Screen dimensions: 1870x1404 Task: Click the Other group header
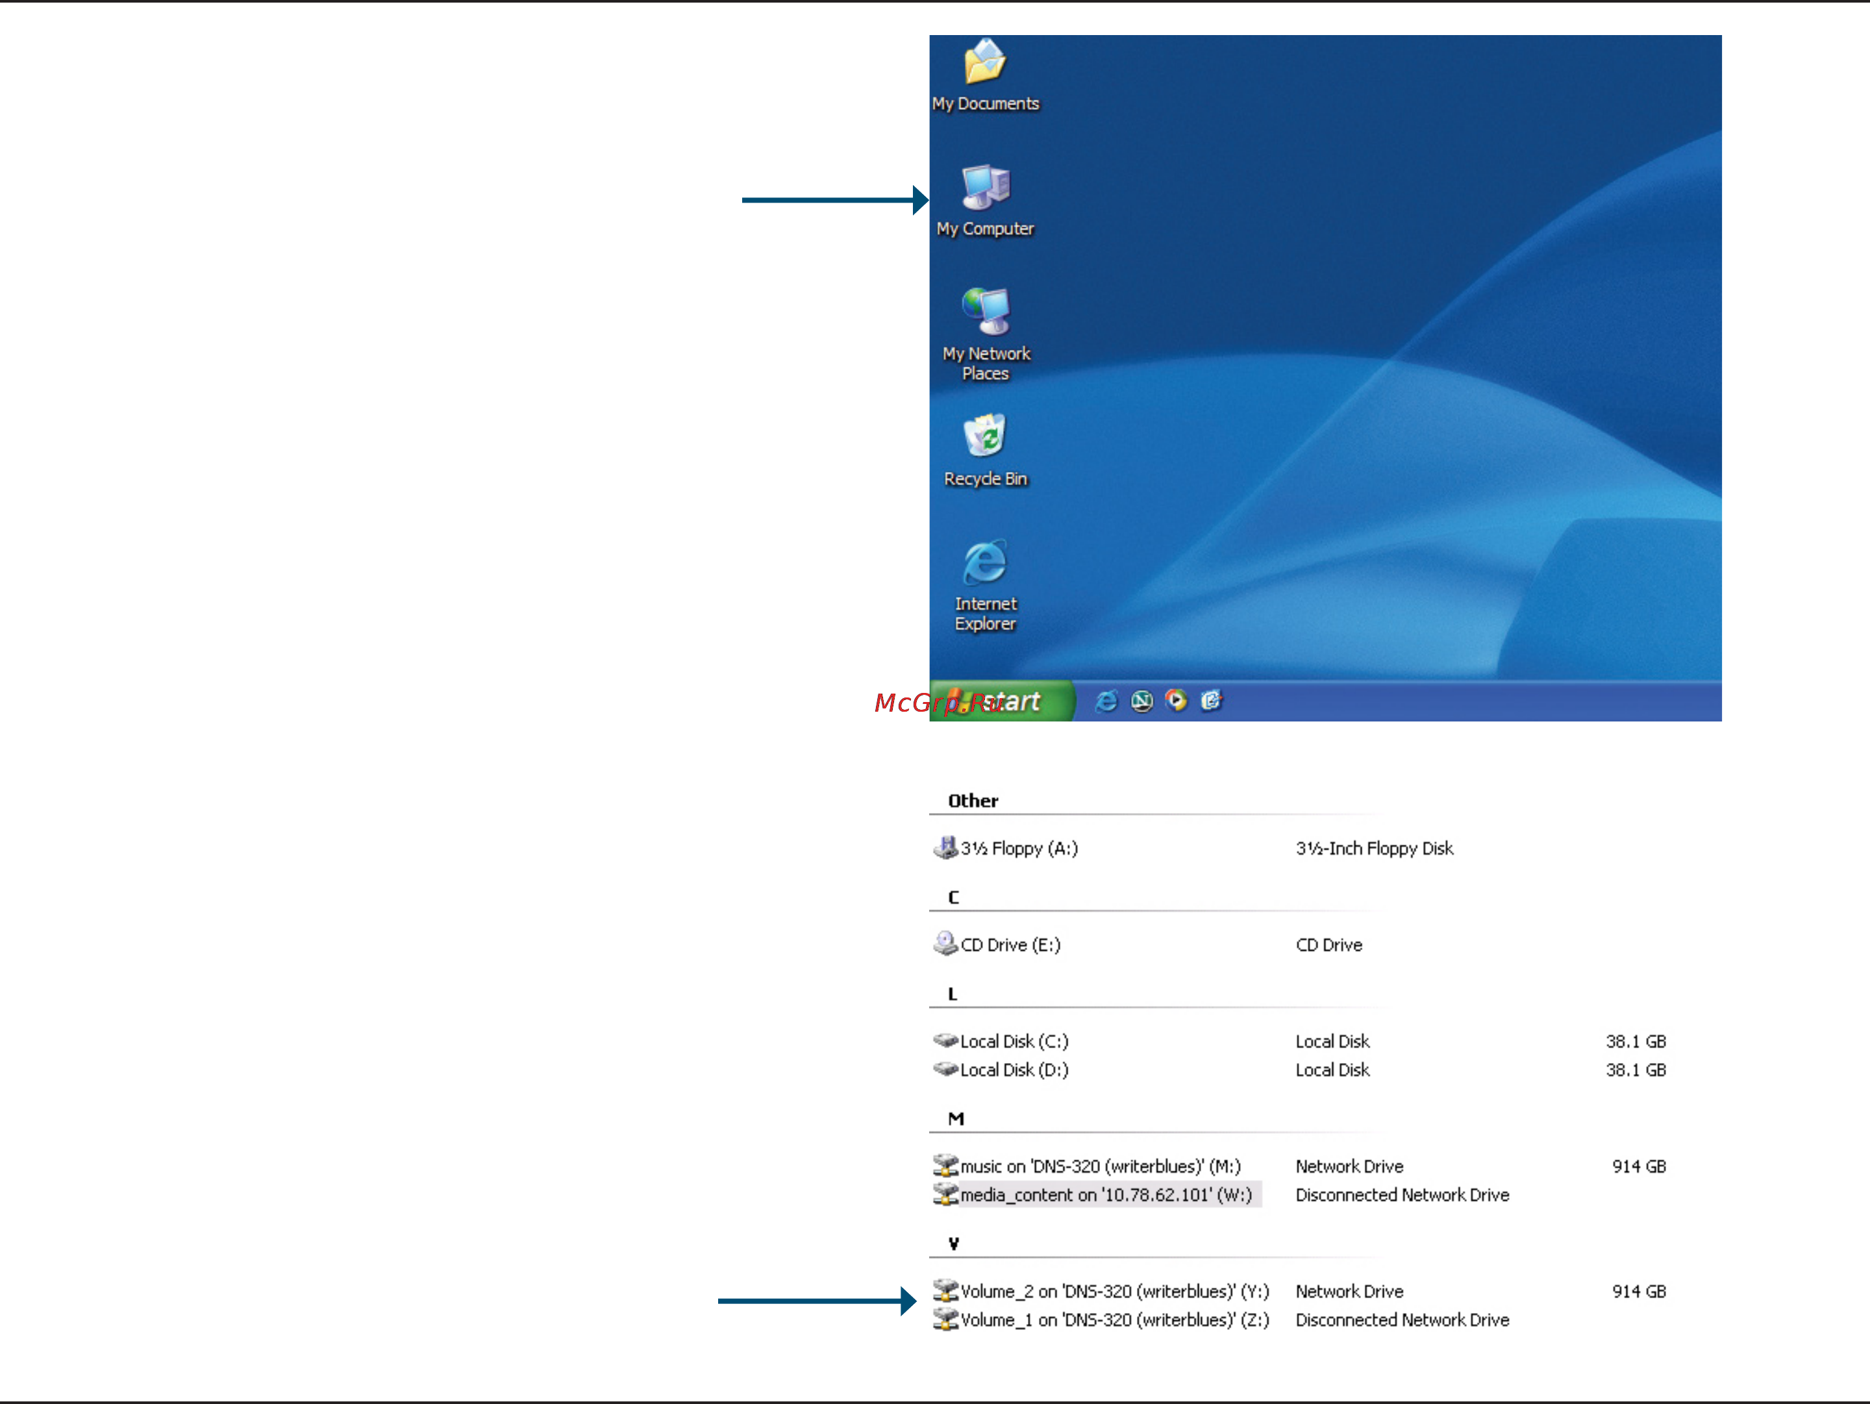click(973, 801)
